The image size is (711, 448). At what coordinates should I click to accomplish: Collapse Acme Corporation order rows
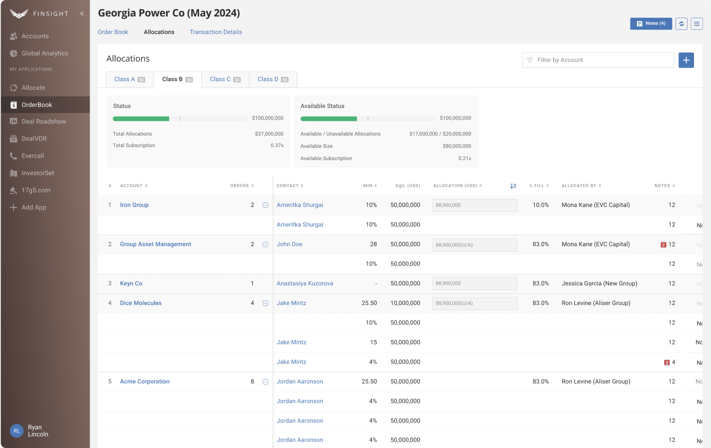(265, 381)
